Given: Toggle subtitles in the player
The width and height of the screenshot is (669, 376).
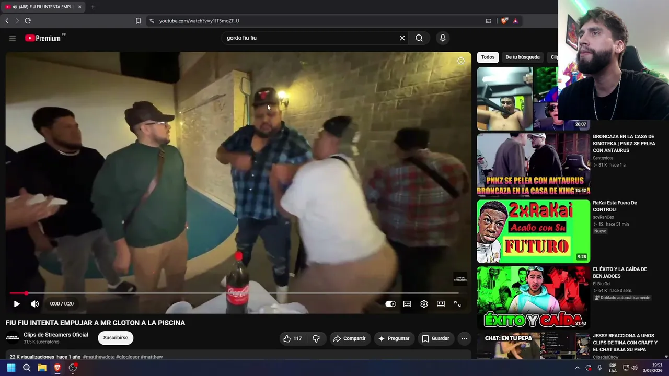Looking at the screenshot, I should pyautogui.click(x=407, y=304).
